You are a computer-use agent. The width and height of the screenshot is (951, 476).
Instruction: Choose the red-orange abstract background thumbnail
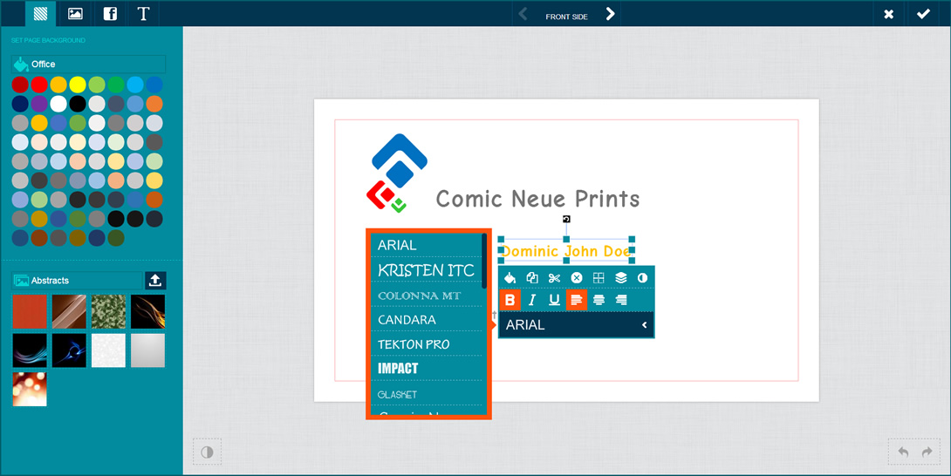tap(30, 312)
